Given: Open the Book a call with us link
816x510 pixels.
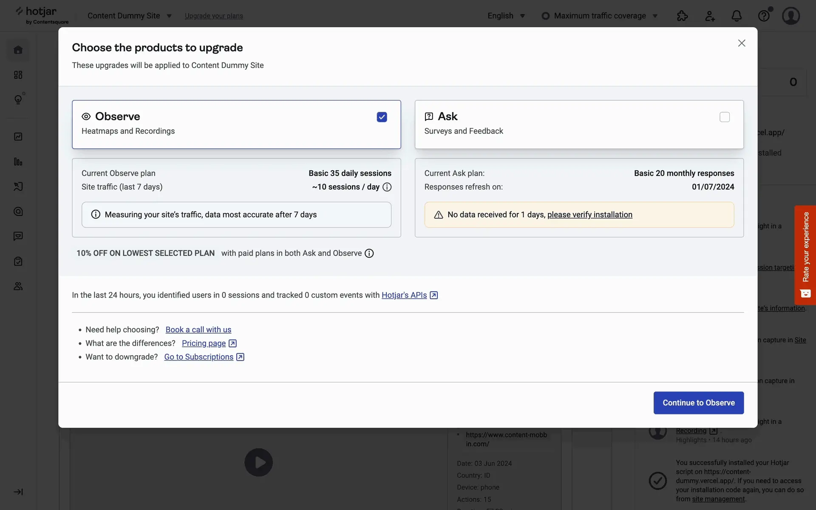Looking at the screenshot, I should click(x=198, y=330).
